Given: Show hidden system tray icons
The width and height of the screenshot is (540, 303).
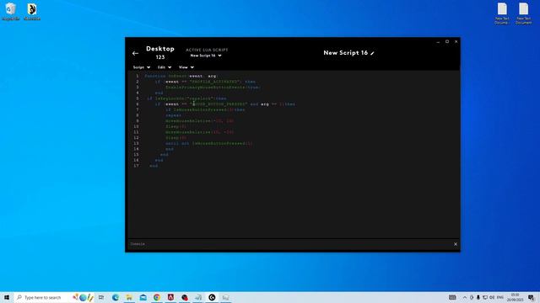Looking at the screenshot, I should (465, 297).
